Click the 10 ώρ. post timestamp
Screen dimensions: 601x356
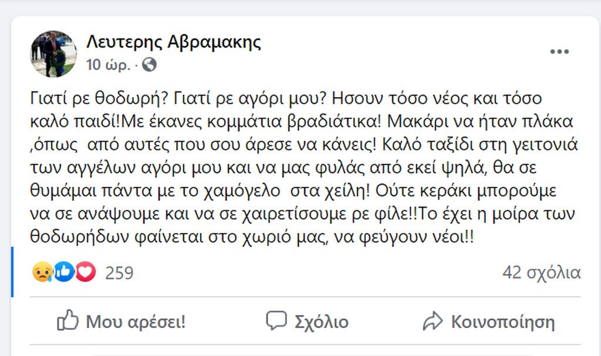pyautogui.click(x=108, y=65)
